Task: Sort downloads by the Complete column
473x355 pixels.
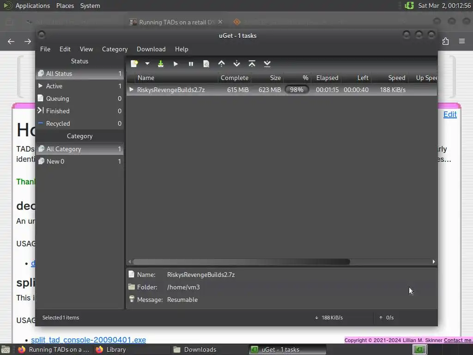Action: coord(234,78)
